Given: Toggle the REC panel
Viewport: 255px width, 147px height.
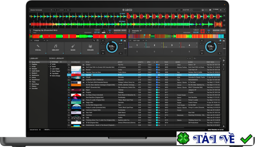Looking at the screenshot, I should [68, 10].
